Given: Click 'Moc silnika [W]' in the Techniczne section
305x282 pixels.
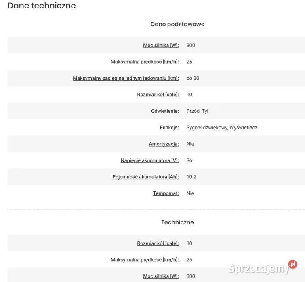Looking at the screenshot, I should click(161, 276).
